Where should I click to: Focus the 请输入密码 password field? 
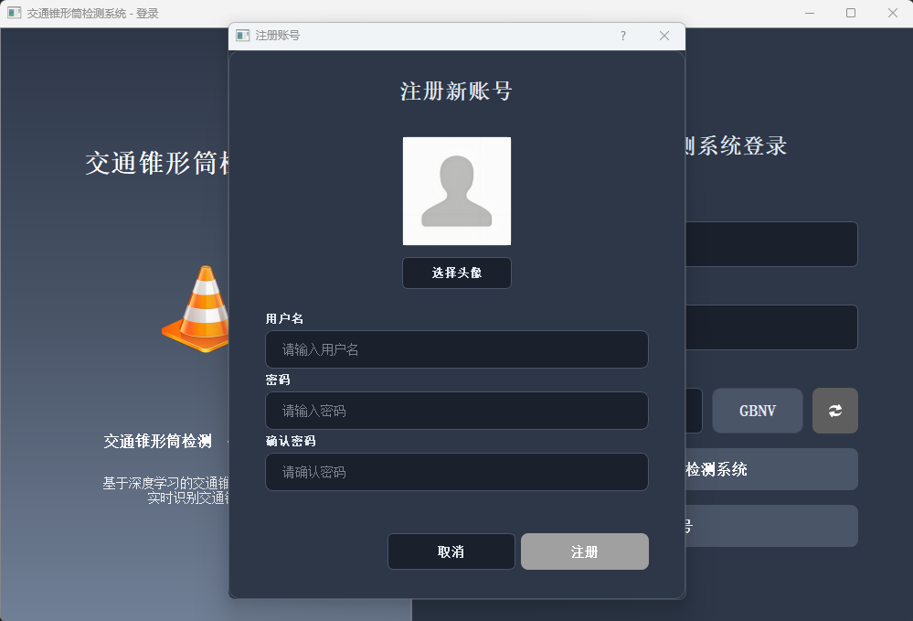tap(456, 411)
